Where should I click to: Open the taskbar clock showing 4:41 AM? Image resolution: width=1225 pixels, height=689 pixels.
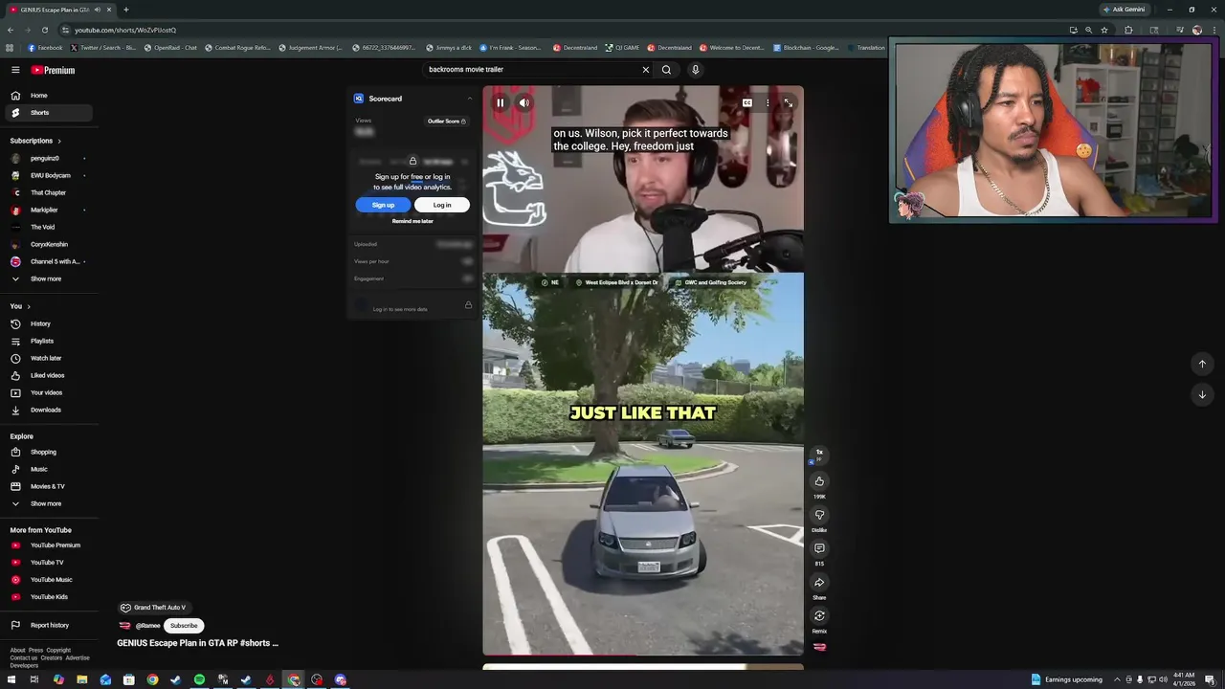(x=1184, y=679)
